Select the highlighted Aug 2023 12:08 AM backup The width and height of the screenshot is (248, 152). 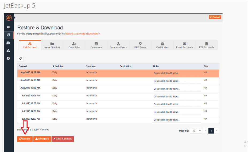coord(118,73)
